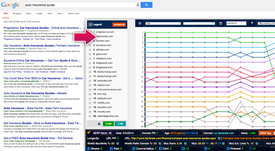Select legend entry 14. mercuryinsurance.com

pyautogui.click(x=107, y=89)
